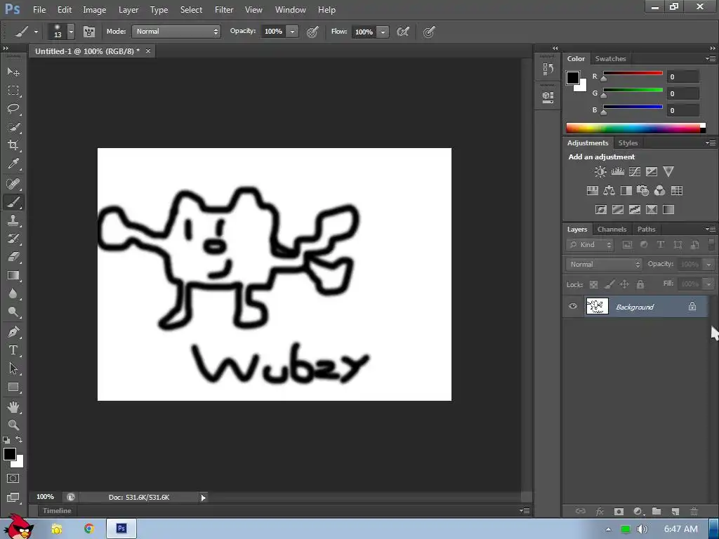
Task: Select the Spot Healing Brush tool
Action: 13,184
